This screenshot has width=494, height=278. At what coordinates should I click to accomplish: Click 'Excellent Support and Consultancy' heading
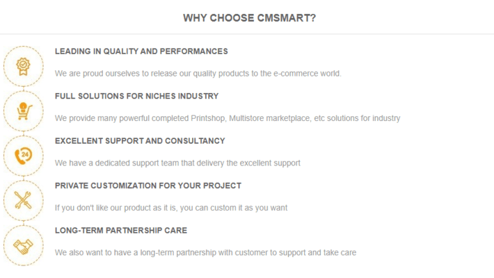140,141
